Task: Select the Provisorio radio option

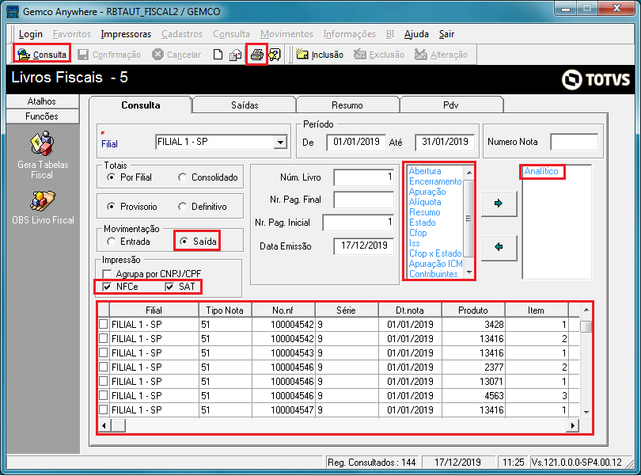Action: point(111,207)
